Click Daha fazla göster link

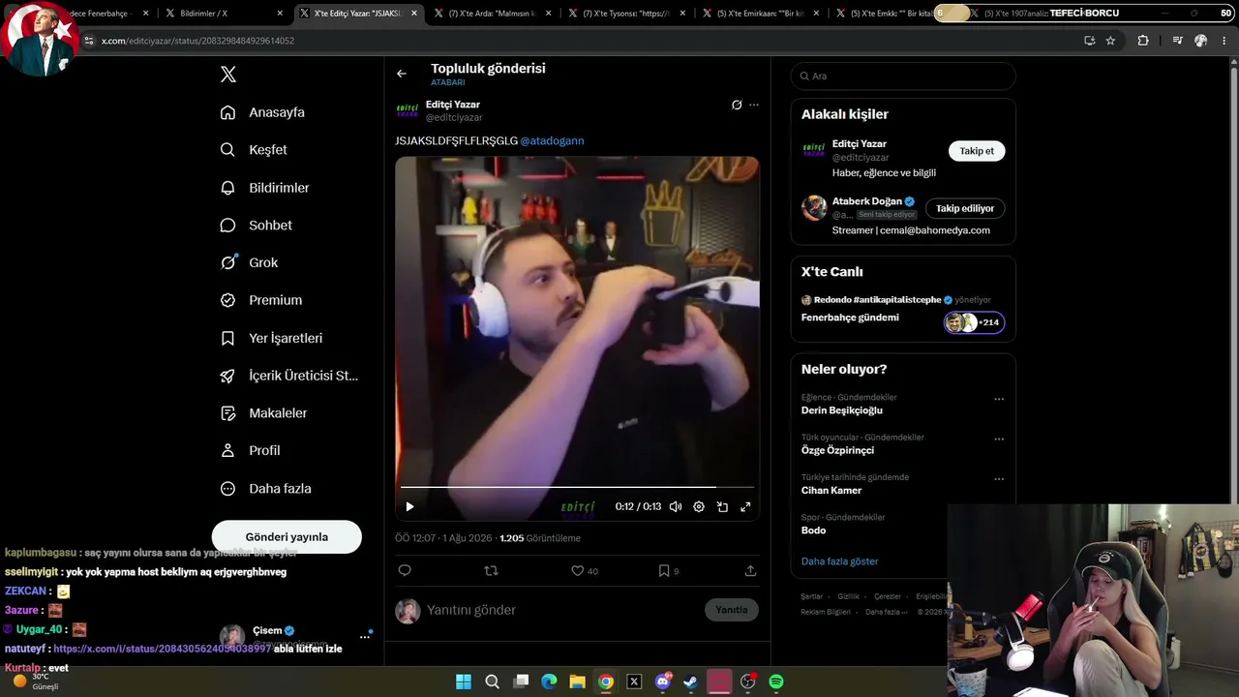pyautogui.click(x=840, y=561)
